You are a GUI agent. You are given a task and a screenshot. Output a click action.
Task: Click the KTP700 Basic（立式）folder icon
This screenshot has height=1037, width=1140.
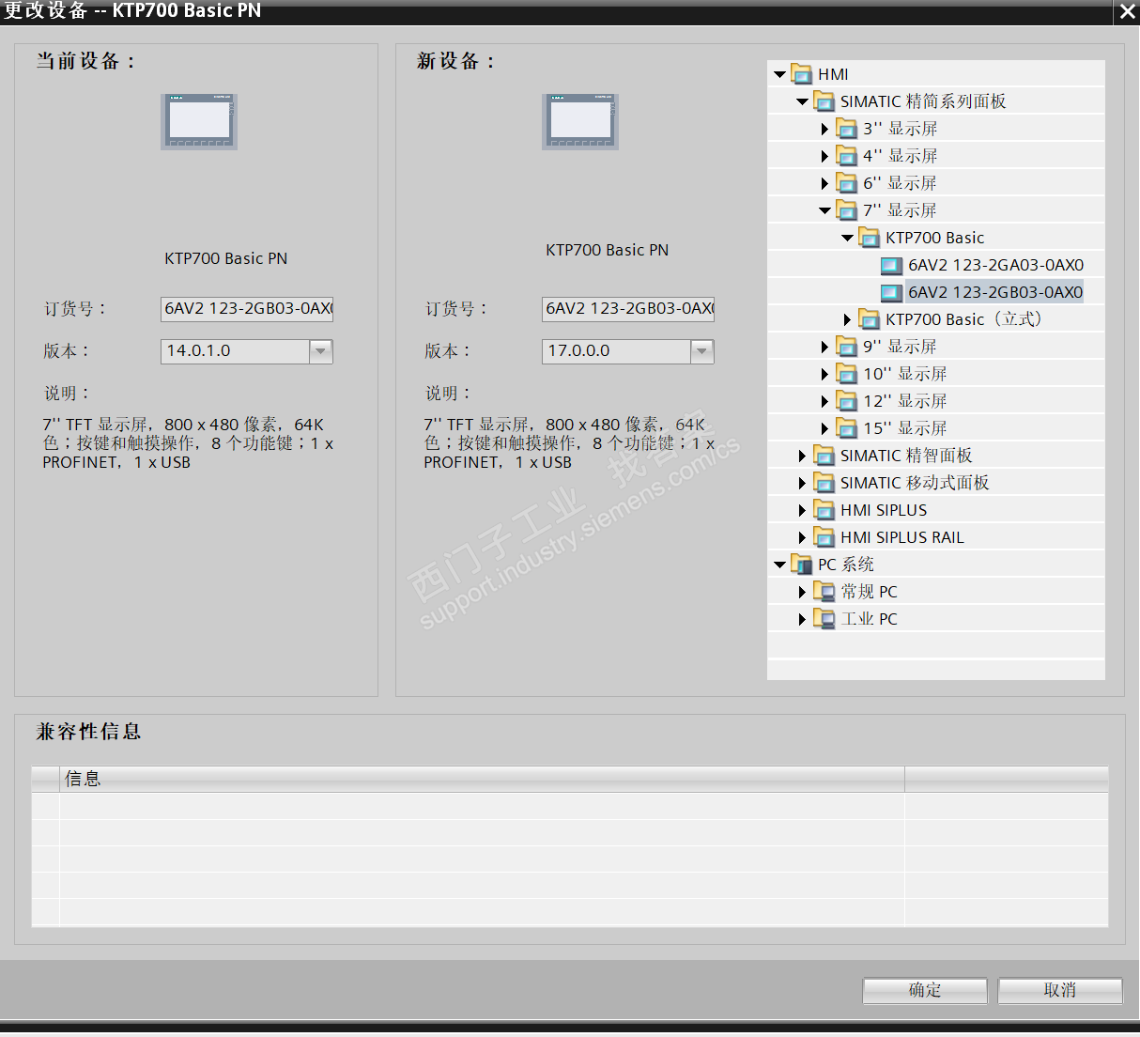869,319
